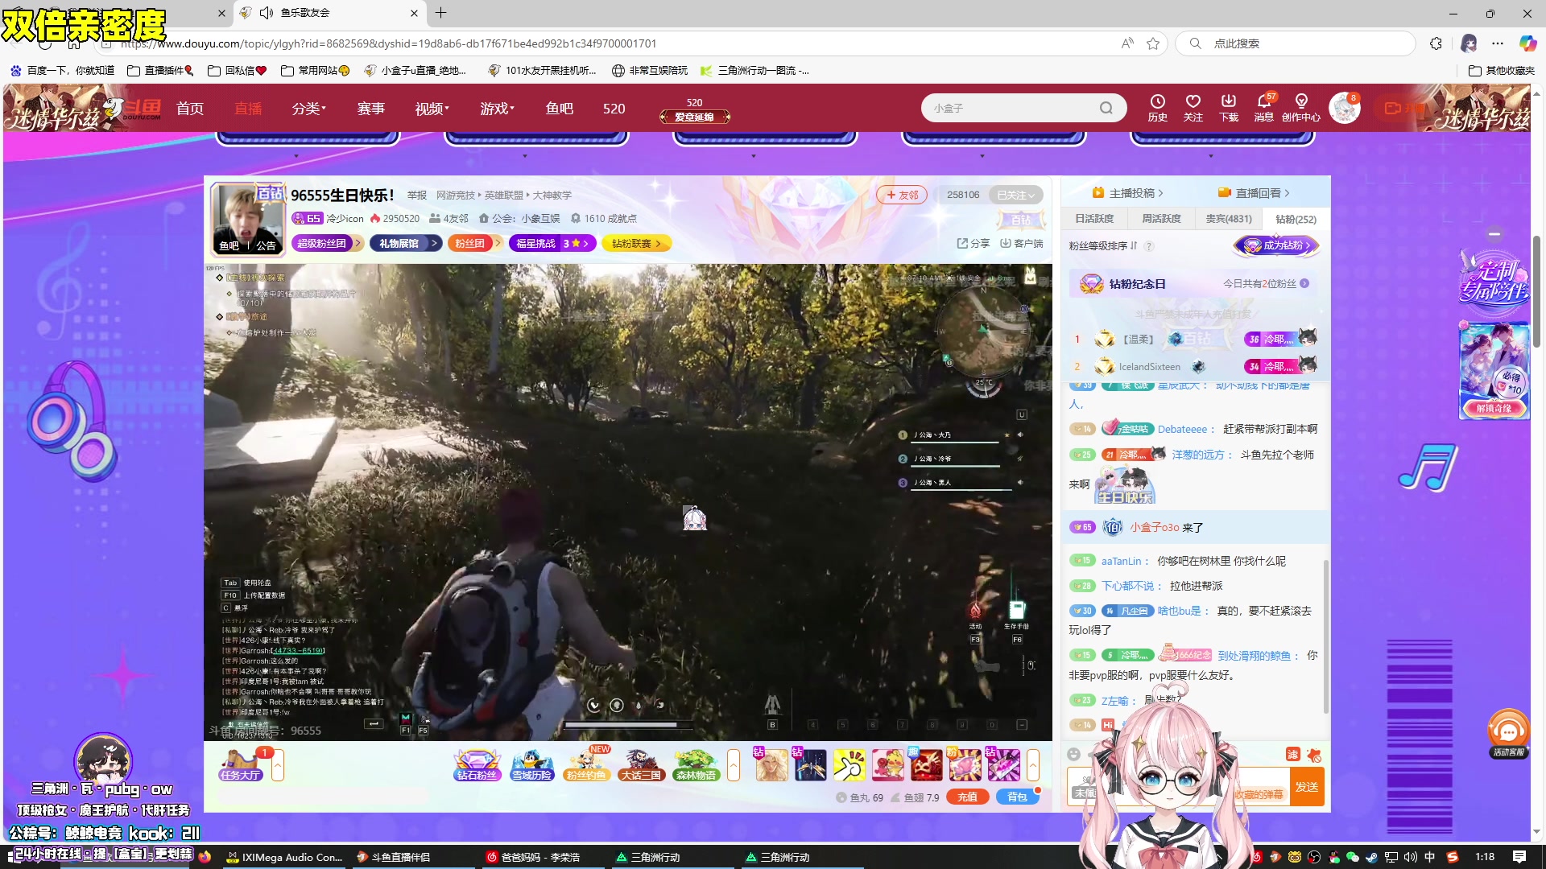
Task: Favorite this page with the star icon
Action: click(x=1153, y=43)
